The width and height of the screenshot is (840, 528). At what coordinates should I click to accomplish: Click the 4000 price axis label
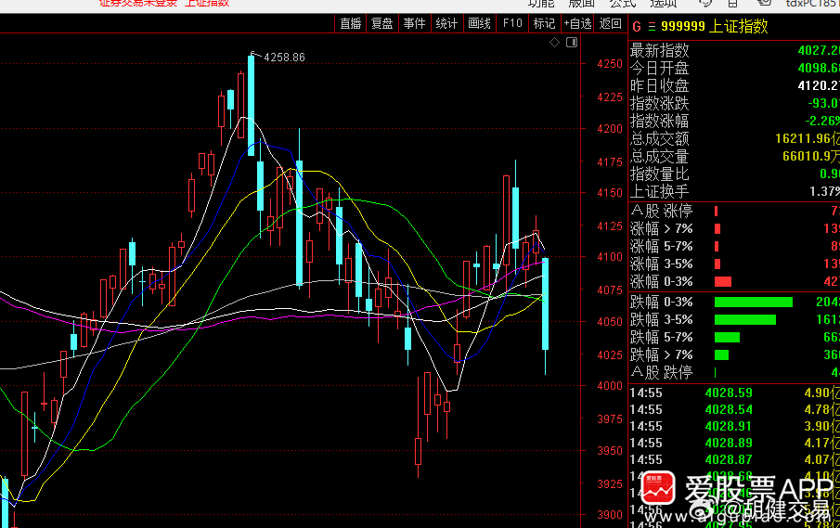tap(610, 385)
